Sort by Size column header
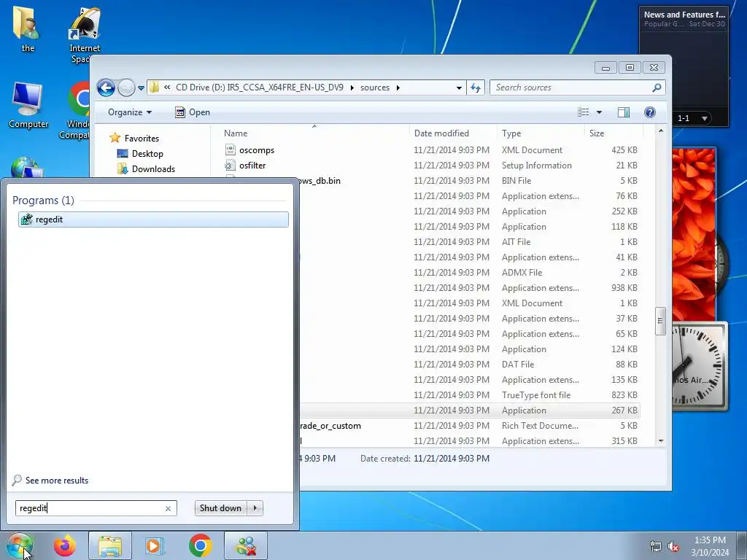 [614, 133]
